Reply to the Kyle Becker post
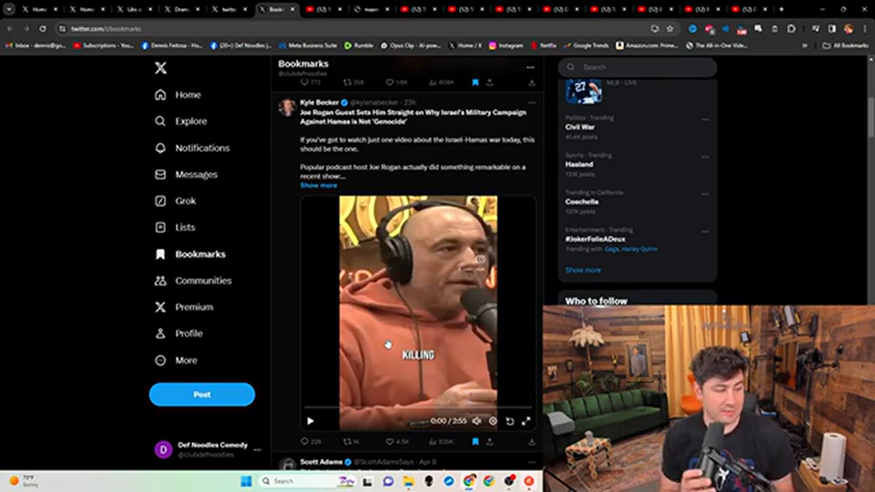 pyautogui.click(x=311, y=441)
